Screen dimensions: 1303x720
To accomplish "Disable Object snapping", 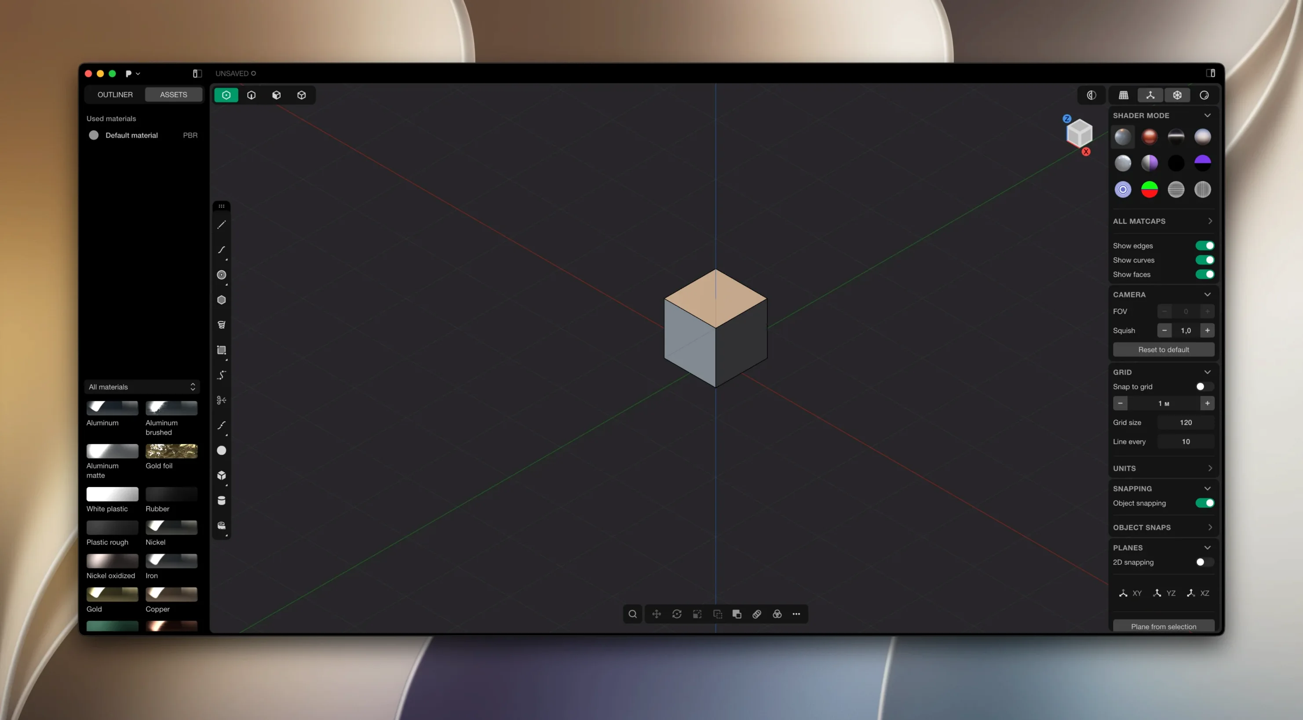I will [1205, 503].
